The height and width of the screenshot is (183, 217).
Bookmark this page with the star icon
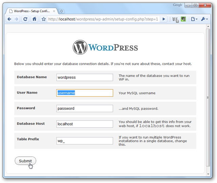(x=44, y=19)
